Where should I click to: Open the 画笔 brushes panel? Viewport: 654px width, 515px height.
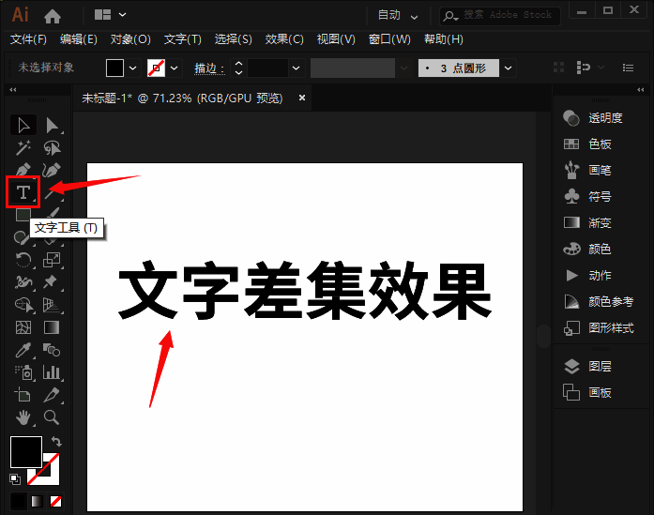[587, 170]
